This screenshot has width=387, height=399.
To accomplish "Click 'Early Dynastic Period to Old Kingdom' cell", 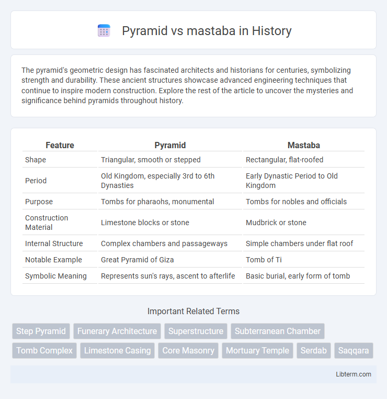I will [x=304, y=181].
